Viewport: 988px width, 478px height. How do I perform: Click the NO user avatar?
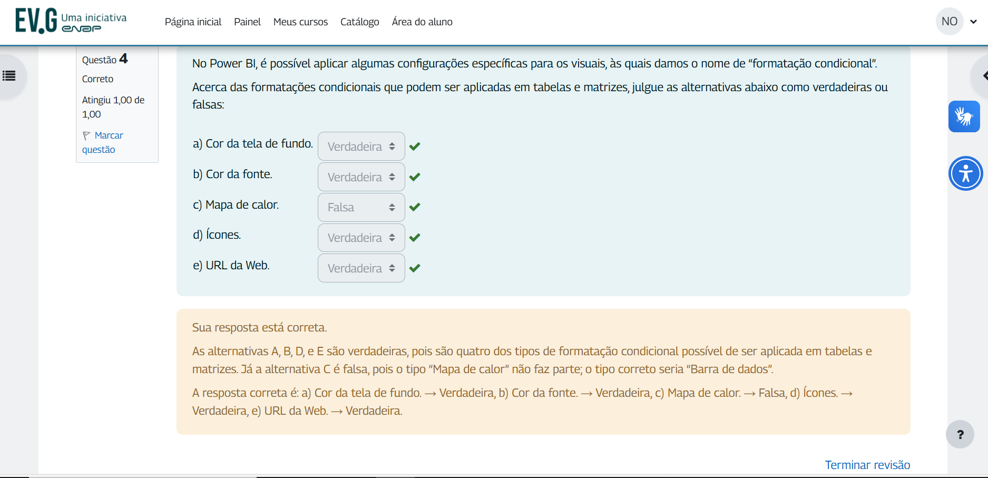949,22
